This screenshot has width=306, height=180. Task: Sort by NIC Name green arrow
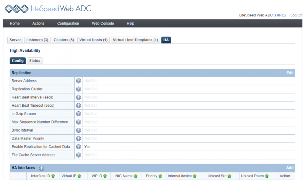click(x=135, y=176)
